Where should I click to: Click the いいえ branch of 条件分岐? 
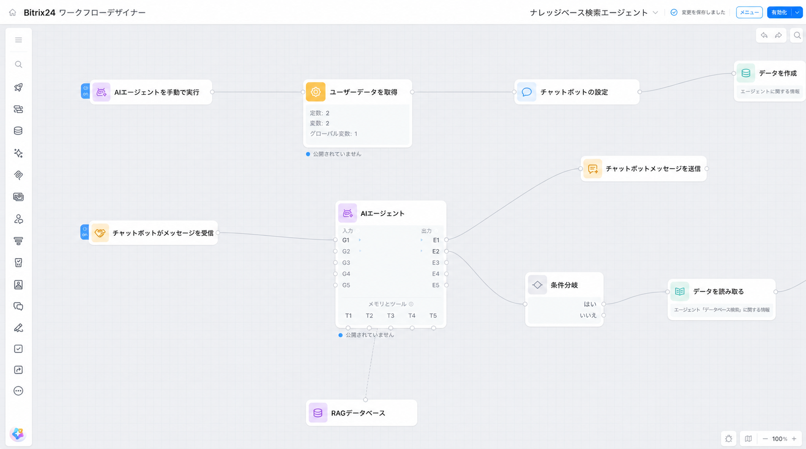click(x=588, y=315)
